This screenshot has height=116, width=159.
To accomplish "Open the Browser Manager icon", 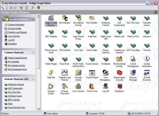I will [133, 73].
